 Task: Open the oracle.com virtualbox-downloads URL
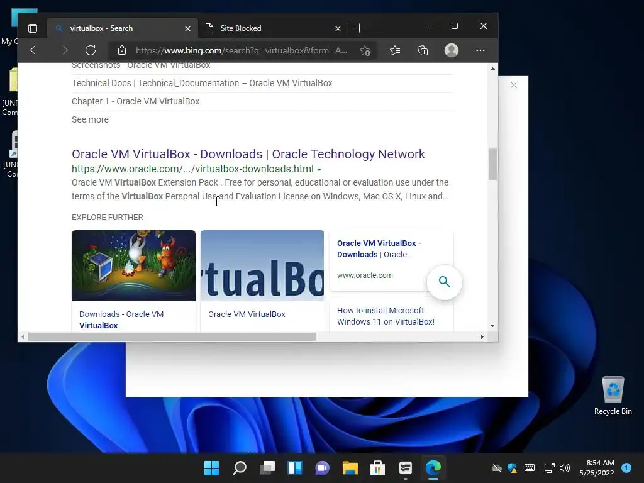[192, 169]
